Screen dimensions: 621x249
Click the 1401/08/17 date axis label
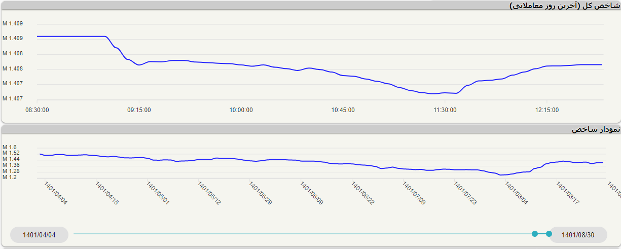568,194
